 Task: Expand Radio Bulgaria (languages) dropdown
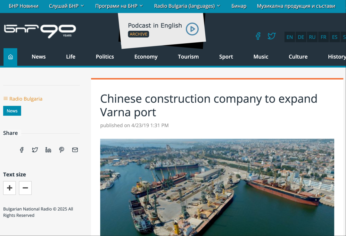pyautogui.click(x=187, y=6)
